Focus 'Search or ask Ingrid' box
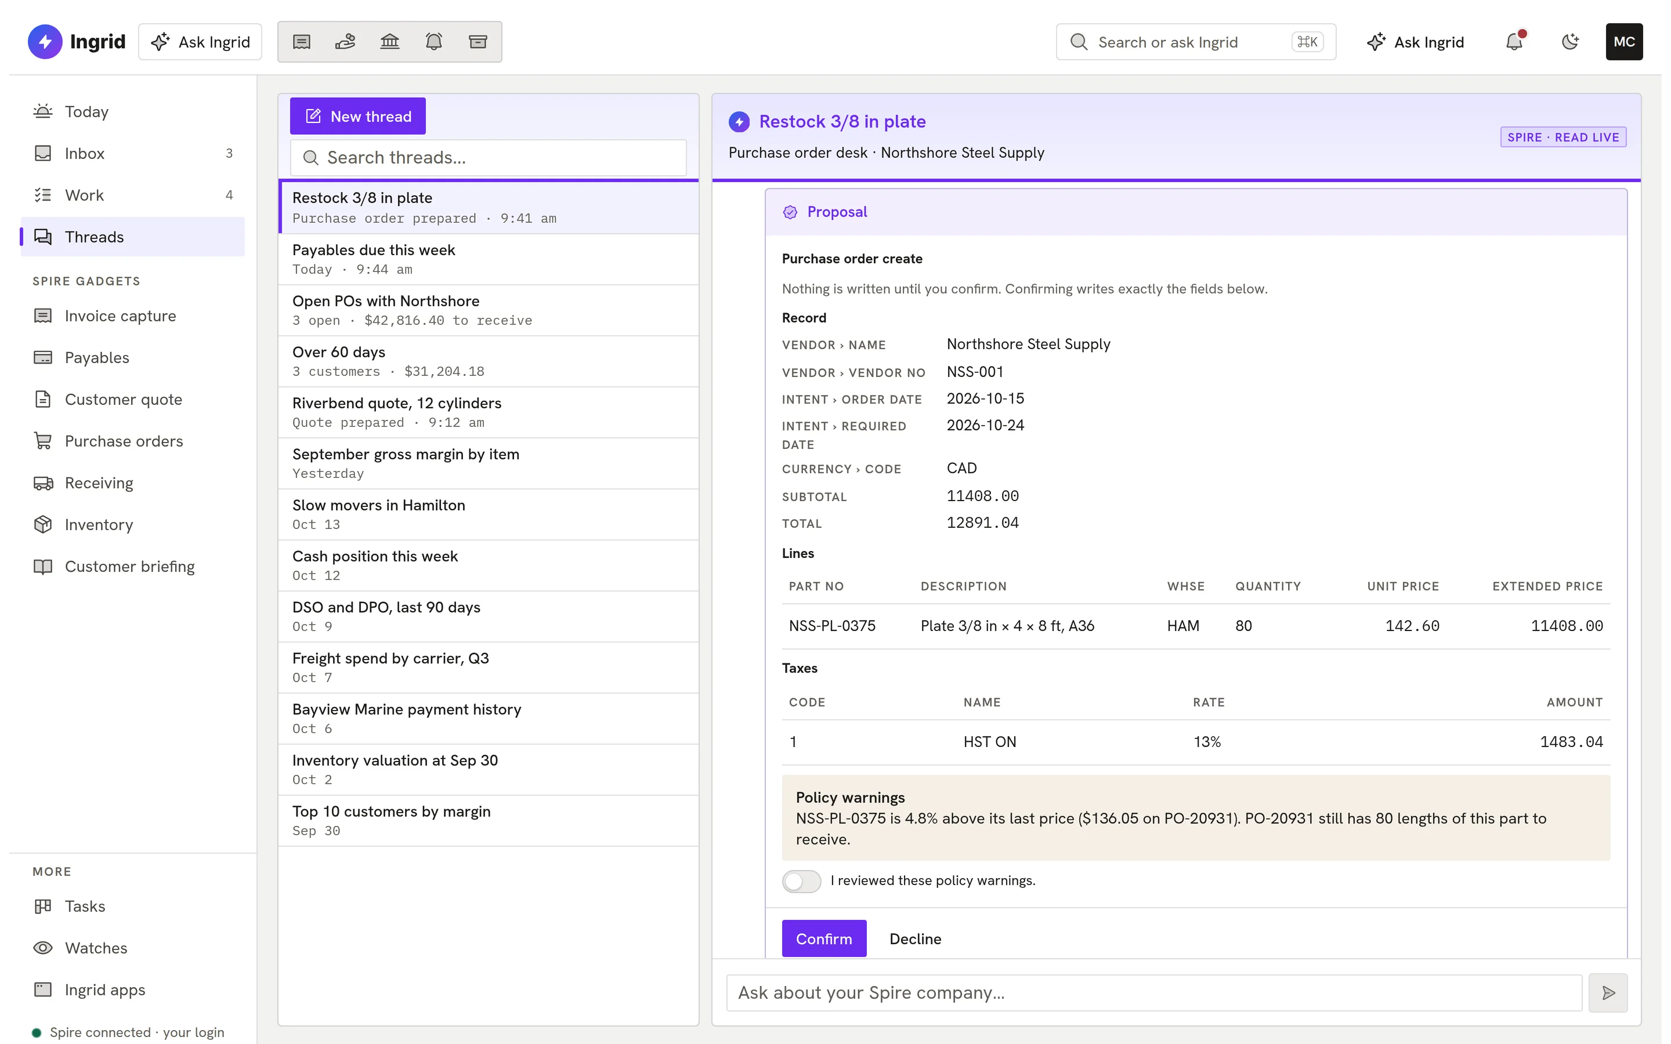Viewport: 1671px width, 1044px height. pos(1196,42)
